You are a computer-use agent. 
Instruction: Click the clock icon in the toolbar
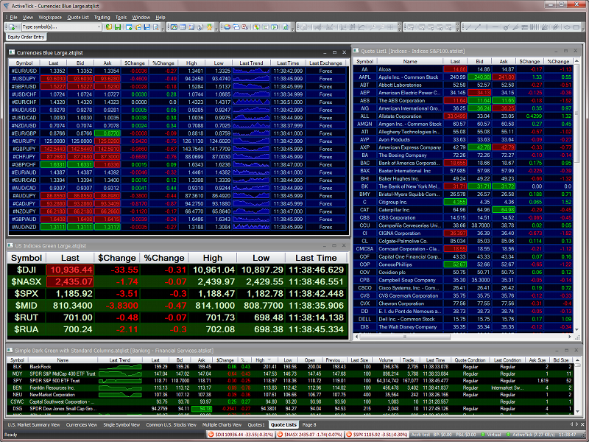click(x=200, y=27)
